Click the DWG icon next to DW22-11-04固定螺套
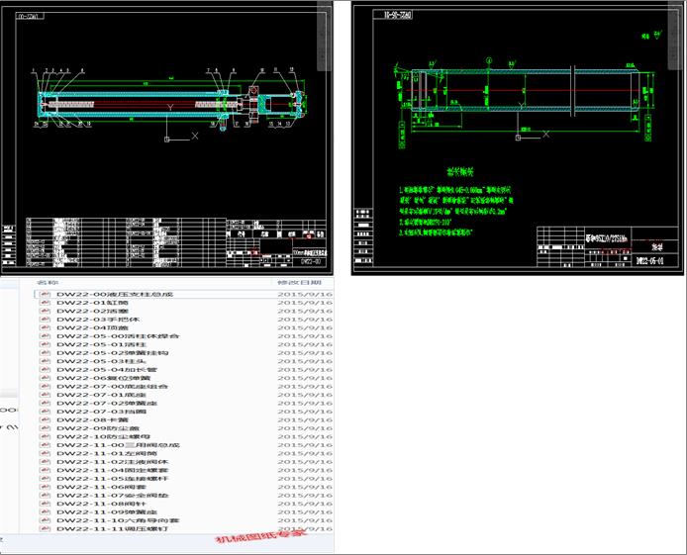This screenshot has width=687, height=555. coord(45,470)
